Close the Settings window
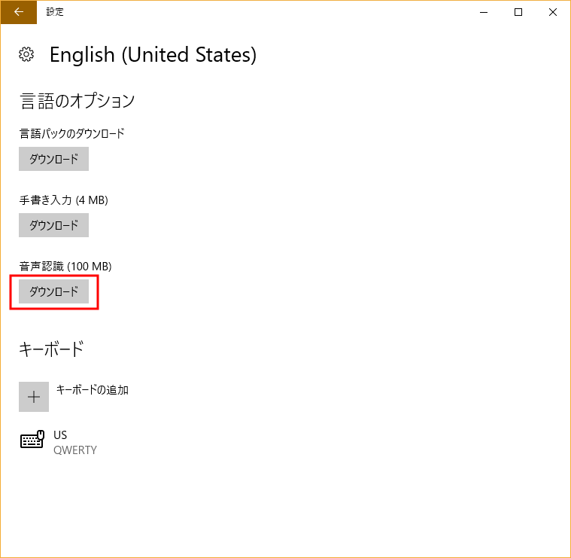The width and height of the screenshot is (571, 558). (553, 12)
